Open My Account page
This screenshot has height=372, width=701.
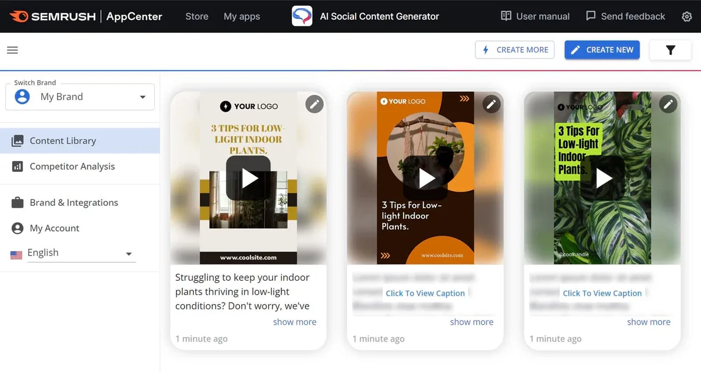(80, 228)
